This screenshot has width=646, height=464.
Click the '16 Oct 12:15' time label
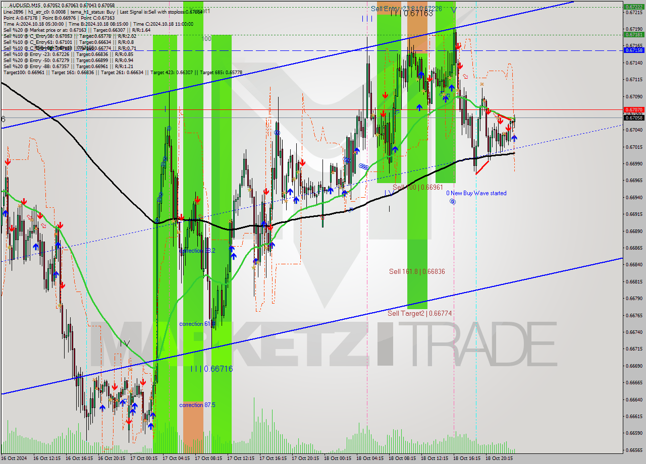[x=48, y=458]
